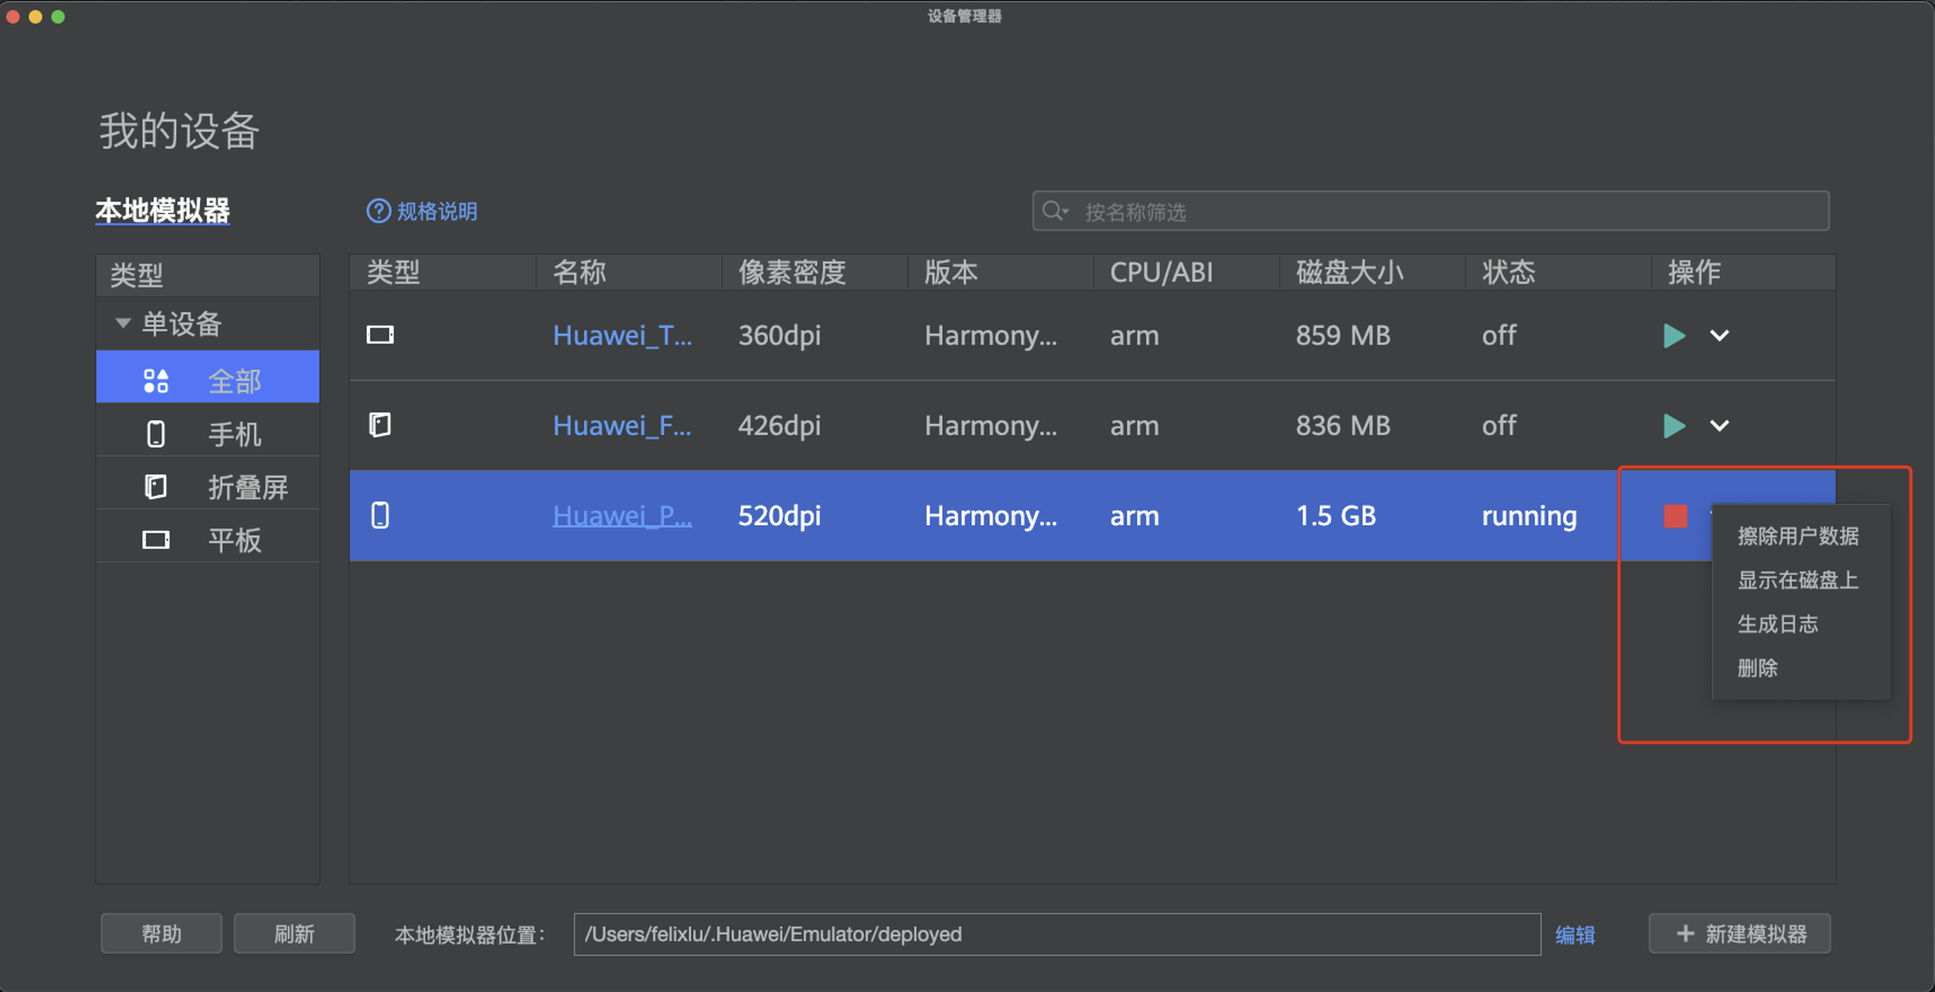Screen dimensions: 1935x992
Task: Start the Huawei_T tablet emulator
Action: click(1675, 336)
